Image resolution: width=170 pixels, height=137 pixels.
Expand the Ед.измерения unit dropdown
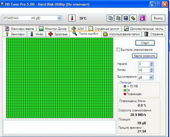pos(151,77)
